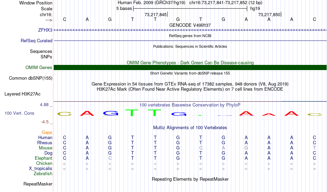Click the ---> strand direction arrow
327x192 pixels.
click(49, 20)
